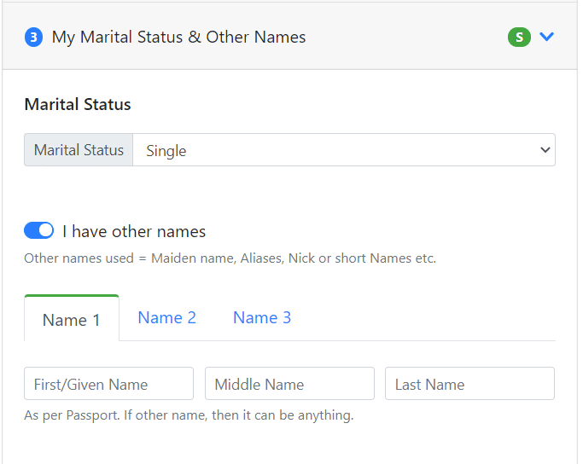
Task: Click the gray Marital Status field label
Action: point(79,150)
